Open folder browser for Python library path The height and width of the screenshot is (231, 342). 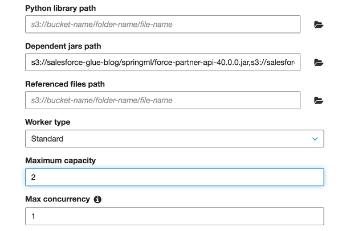pyautogui.click(x=319, y=24)
